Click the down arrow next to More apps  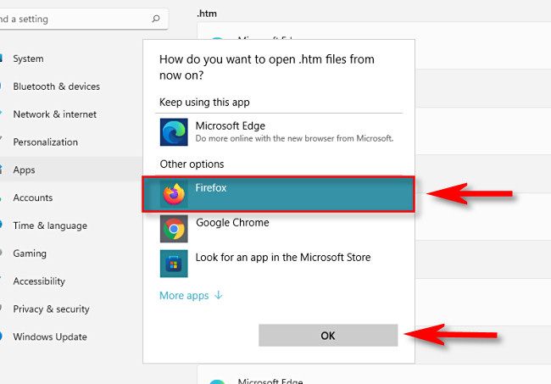pyautogui.click(x=219, y=295)
